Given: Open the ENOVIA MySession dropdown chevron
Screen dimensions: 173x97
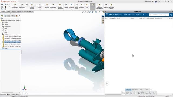Looking at the screenshot, I should point(147,15).
